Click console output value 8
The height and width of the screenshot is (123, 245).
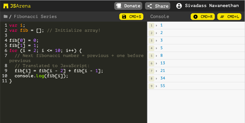click(161, 56)
